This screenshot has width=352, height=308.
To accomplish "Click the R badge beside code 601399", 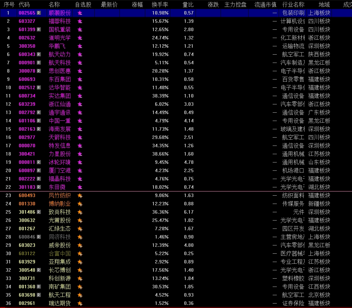I will click(39, 29).
